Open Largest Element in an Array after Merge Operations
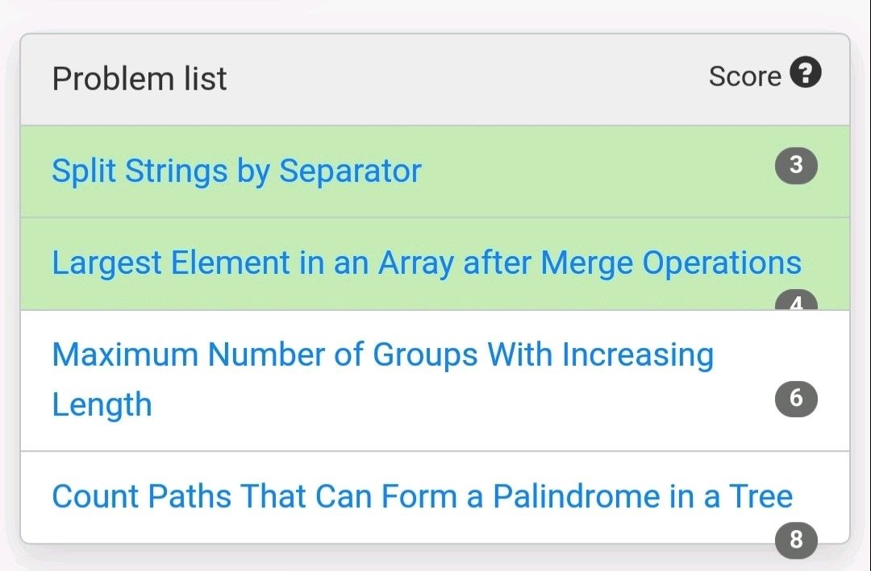 coord(426,263)
